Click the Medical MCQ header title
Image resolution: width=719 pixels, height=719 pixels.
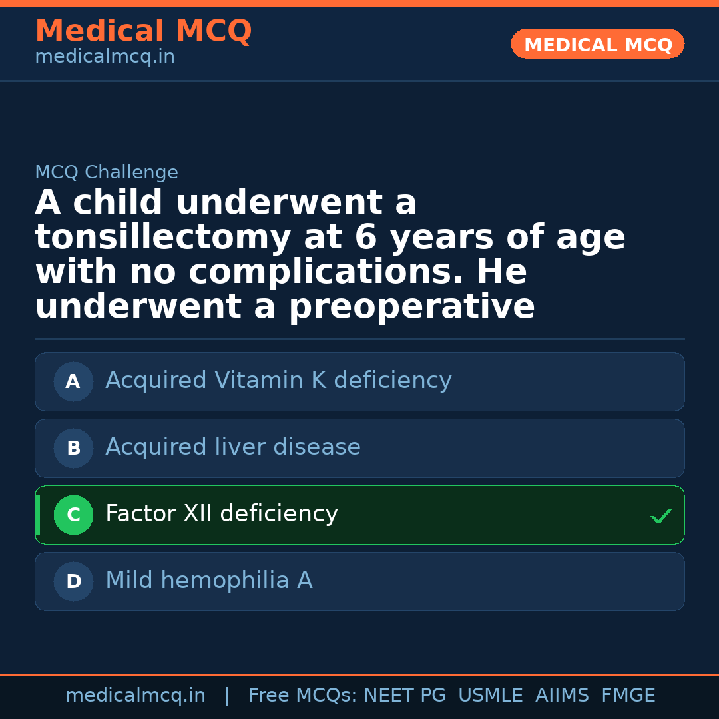click(143, 31)
